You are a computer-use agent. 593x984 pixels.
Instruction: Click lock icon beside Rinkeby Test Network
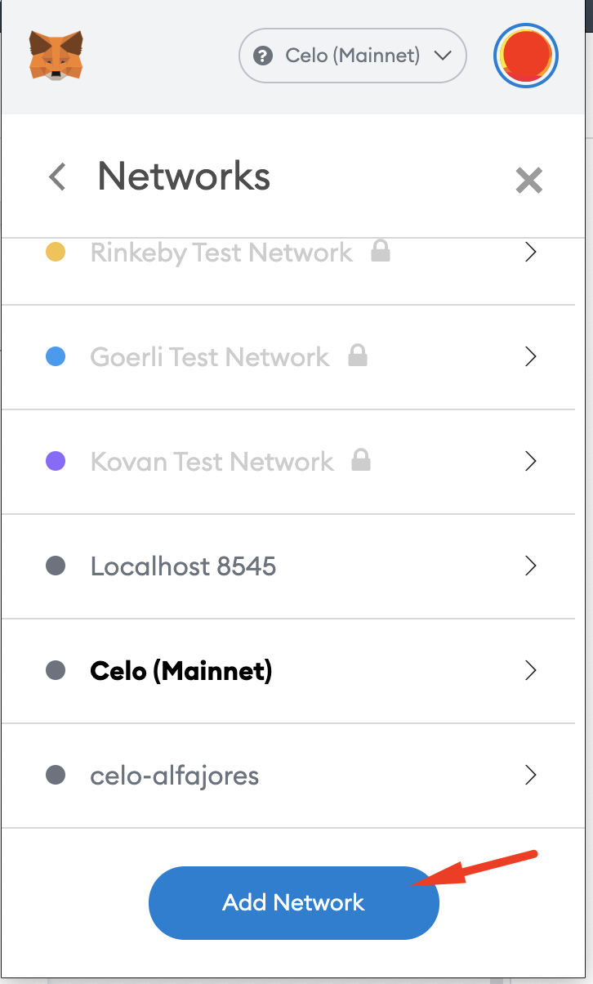(x=380, y=251)
